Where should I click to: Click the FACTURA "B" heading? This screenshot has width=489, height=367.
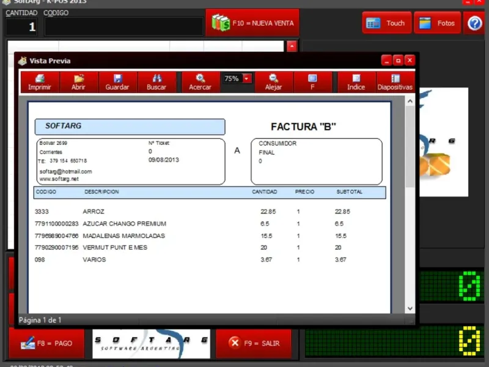(303, 127)
